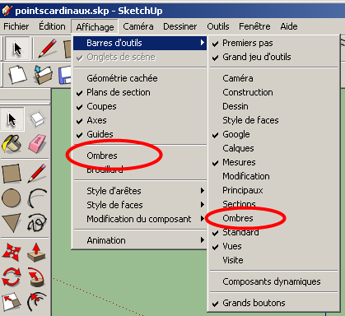Choose the Circle drawing tool
The height and width of the screenshot is (316, 345).
click(x=12, y=197)
